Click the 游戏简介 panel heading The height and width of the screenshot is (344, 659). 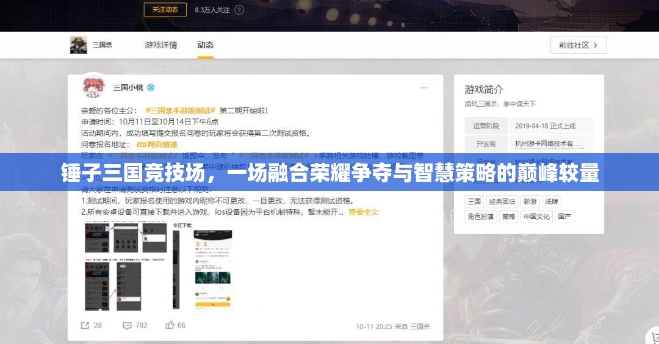pyautogui.click(x=484, y=90)
